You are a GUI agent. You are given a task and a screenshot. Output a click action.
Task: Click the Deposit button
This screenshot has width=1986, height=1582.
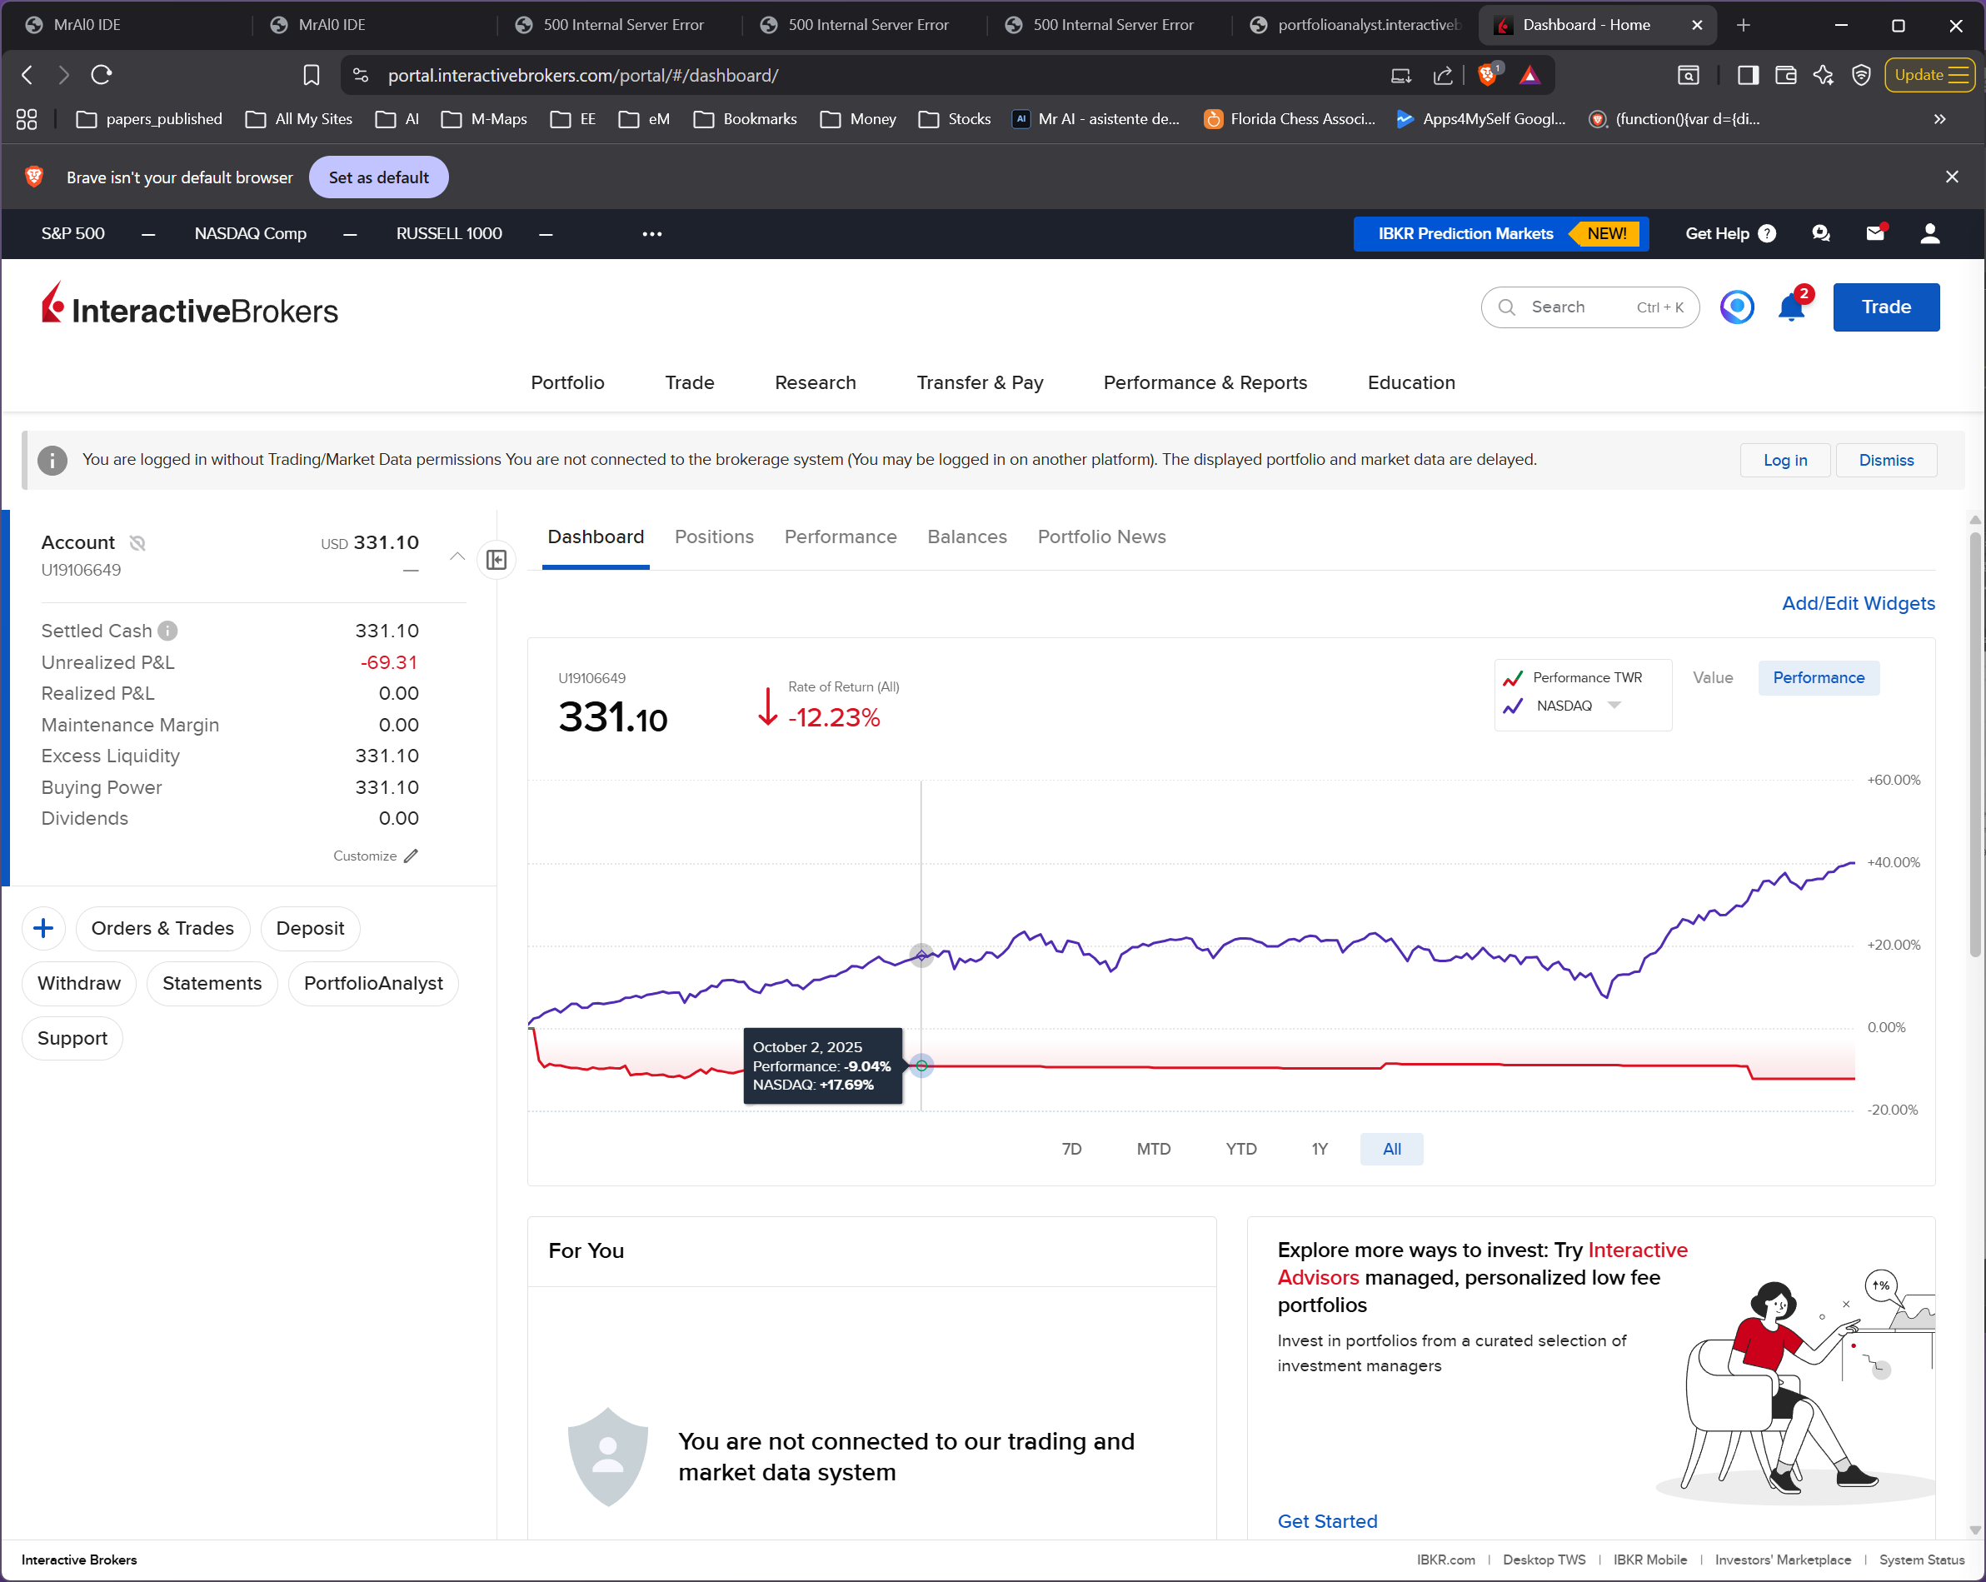coord(311,928)
